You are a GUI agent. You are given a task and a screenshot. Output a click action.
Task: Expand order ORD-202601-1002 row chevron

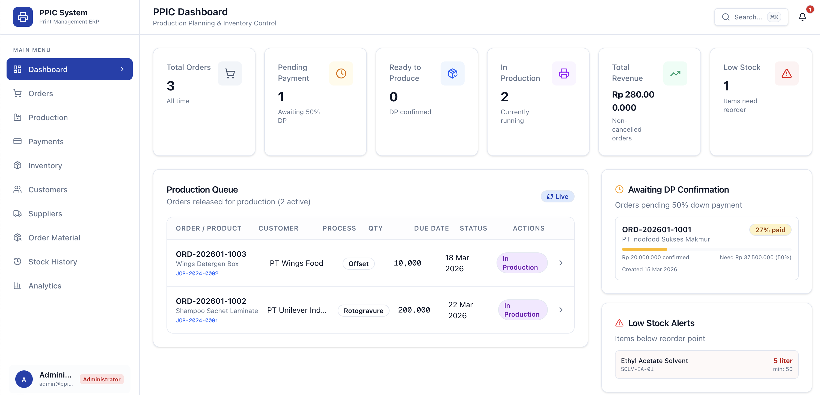pos(561,309)
